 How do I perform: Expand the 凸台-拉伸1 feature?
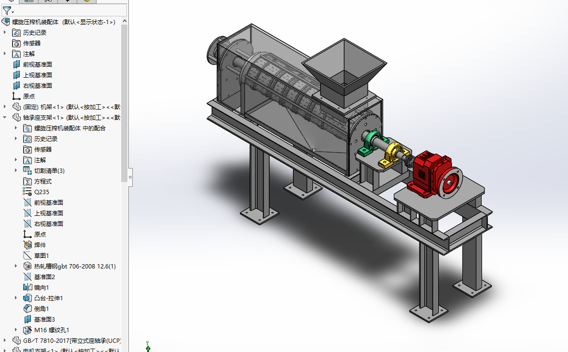15,298
